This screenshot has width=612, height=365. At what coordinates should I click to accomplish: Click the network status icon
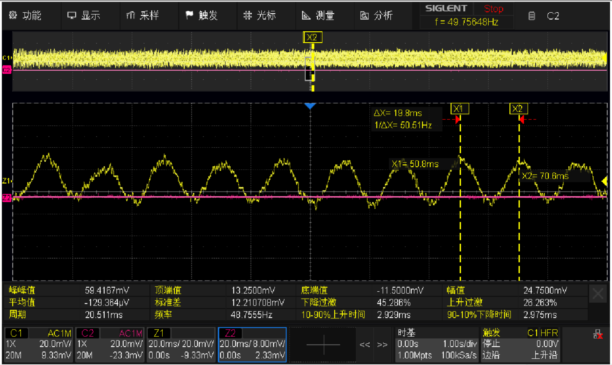(x=598, y=334)
